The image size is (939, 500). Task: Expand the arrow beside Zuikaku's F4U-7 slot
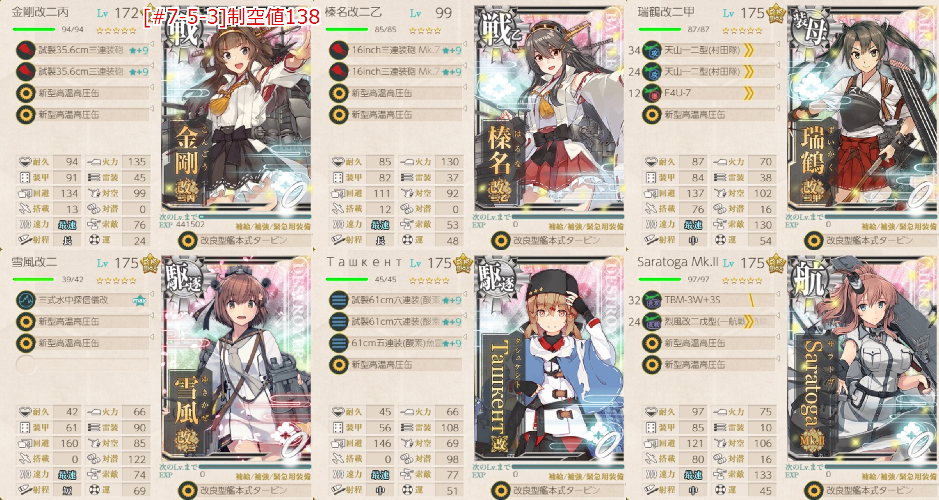point(777,87)
